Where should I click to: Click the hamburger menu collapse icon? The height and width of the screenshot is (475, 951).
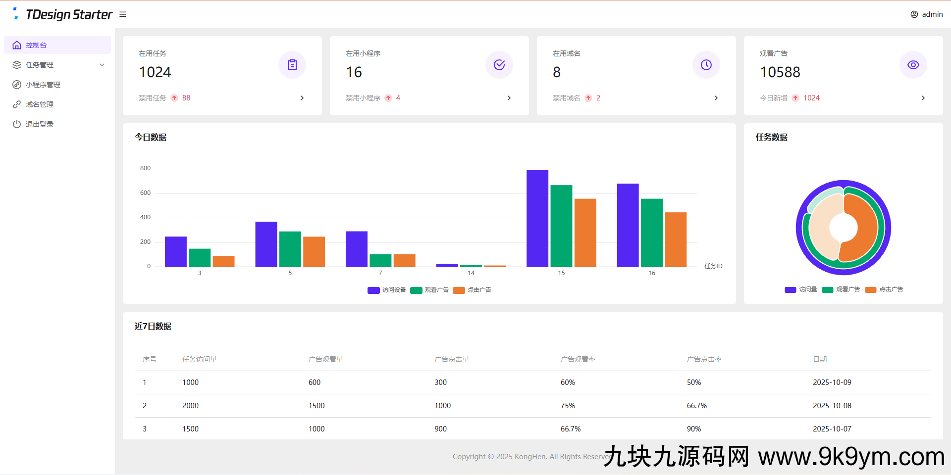(x=123, y=15)
